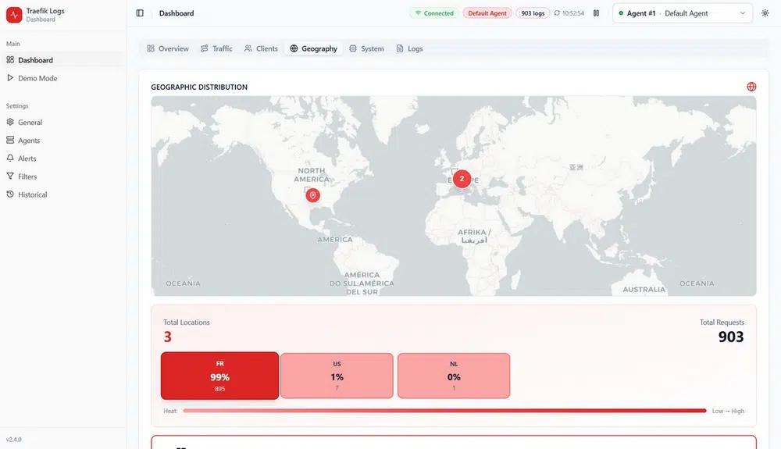Click the Low → High heat legend
Screen dimensions: 781x449
[x=728, y=411]
